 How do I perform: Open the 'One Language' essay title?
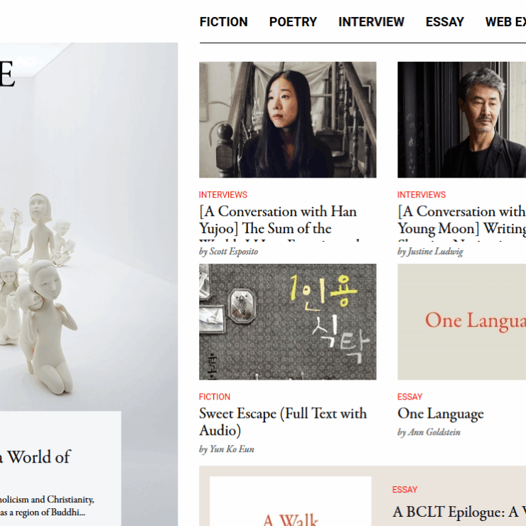[x=440, y=414]
